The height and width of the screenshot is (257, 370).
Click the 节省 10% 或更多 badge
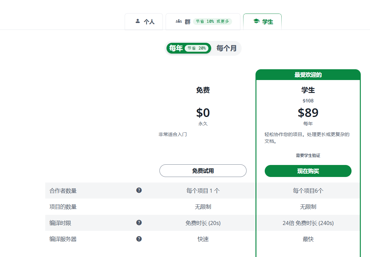(x=212, y=22)
